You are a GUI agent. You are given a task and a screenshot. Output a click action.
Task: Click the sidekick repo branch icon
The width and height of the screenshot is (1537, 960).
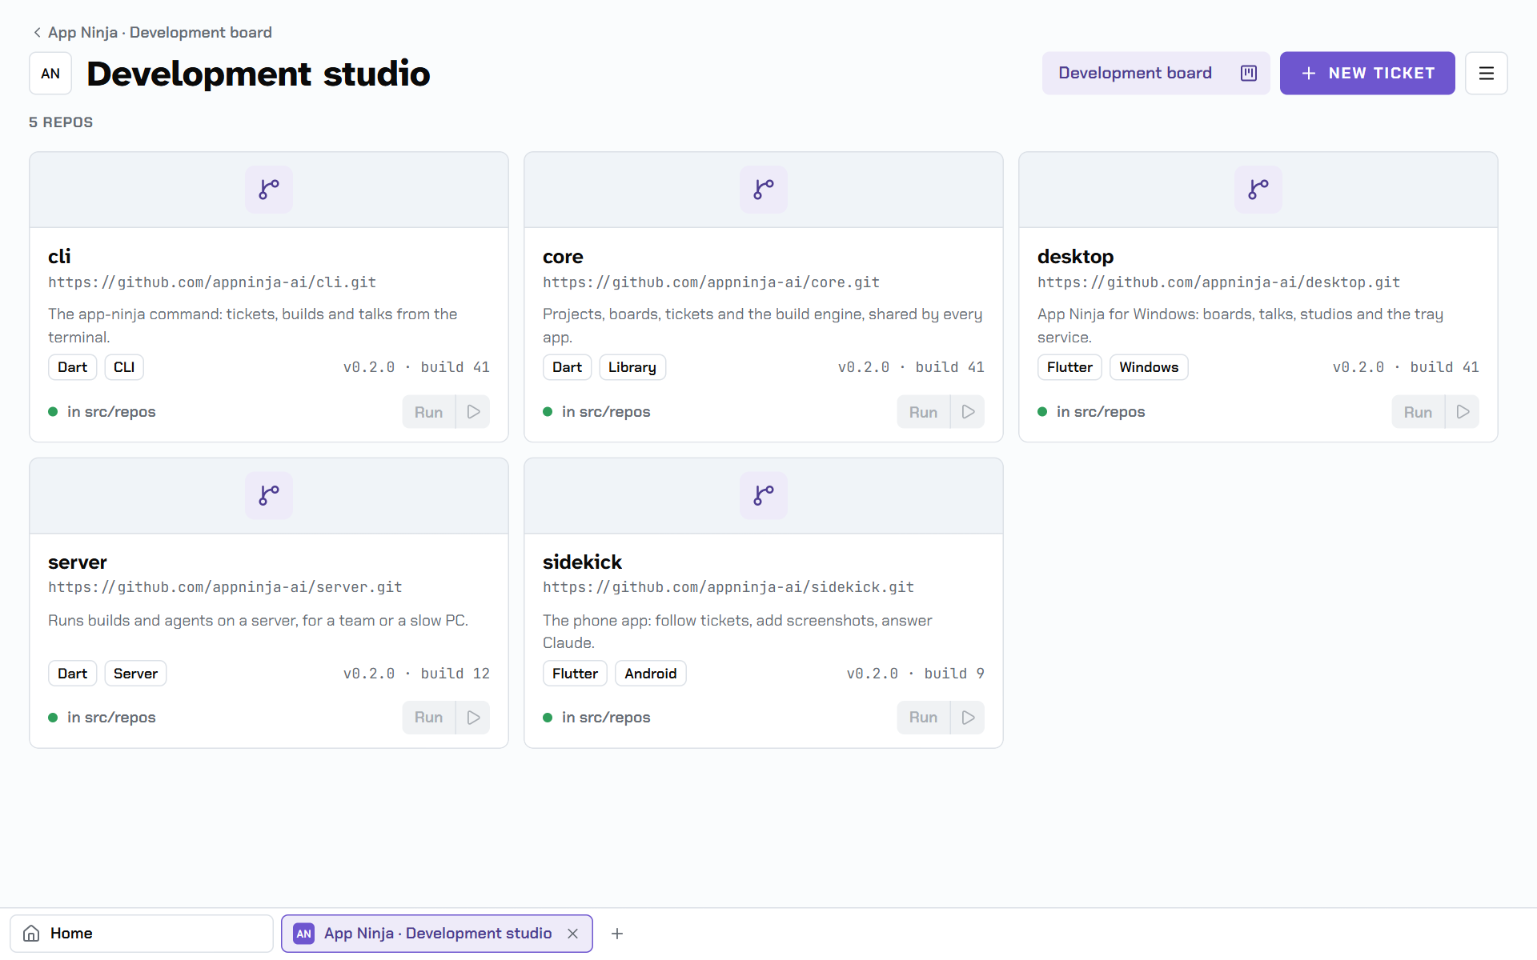(764, 495)
